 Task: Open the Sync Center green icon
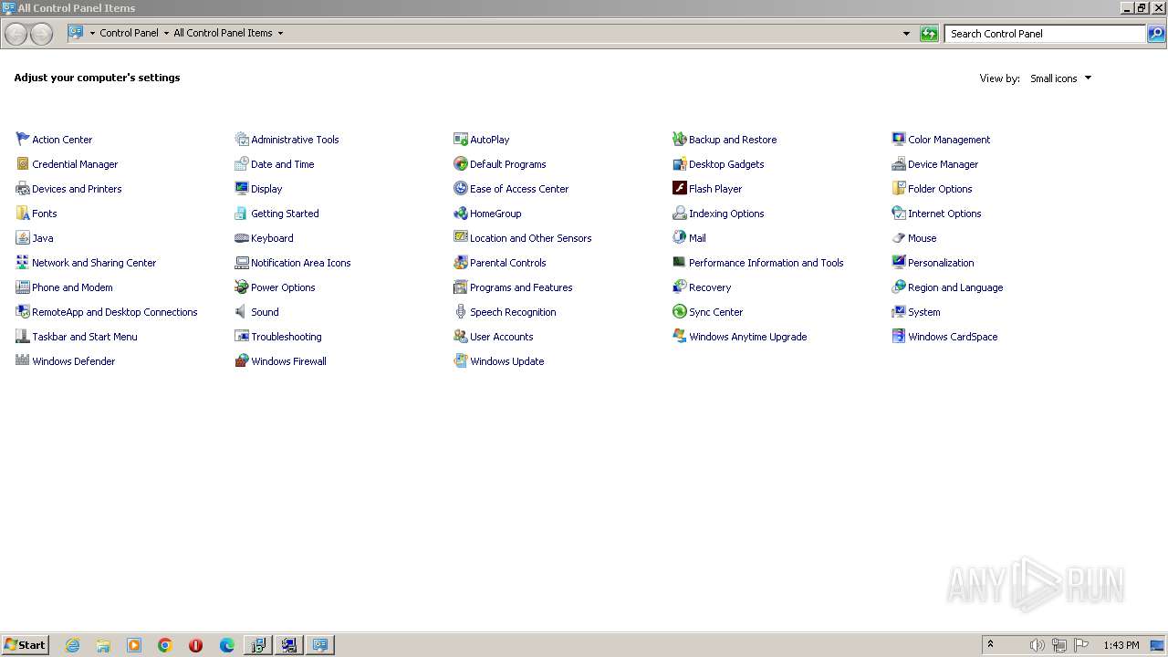point(680,312)
